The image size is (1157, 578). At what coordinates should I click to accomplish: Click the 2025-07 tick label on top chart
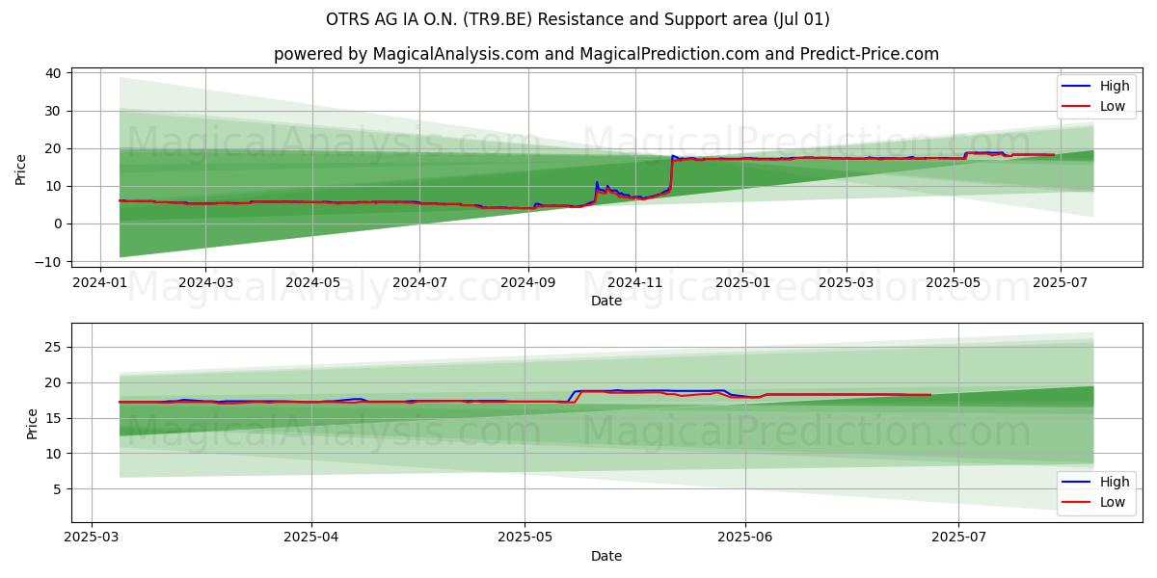point(1061,283)
